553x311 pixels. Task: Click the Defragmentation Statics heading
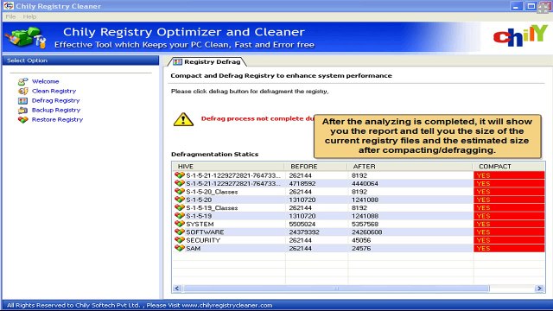tap(215, 155)
